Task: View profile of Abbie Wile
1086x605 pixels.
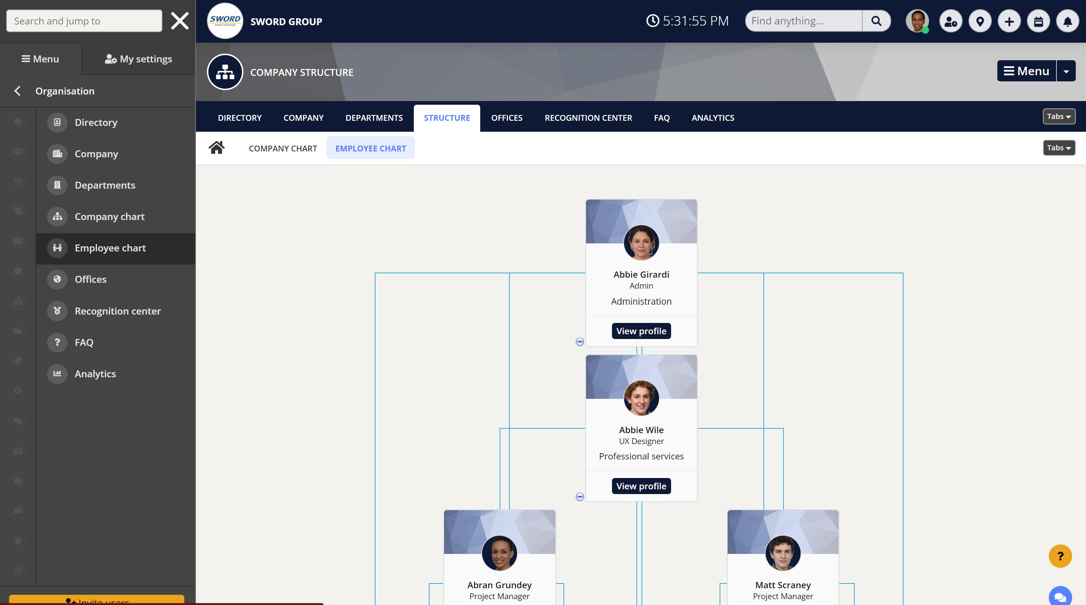Action: 641,486
